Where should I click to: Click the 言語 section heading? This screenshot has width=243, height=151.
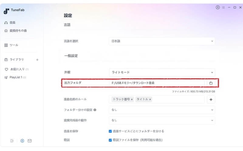[x=67, y=25]
